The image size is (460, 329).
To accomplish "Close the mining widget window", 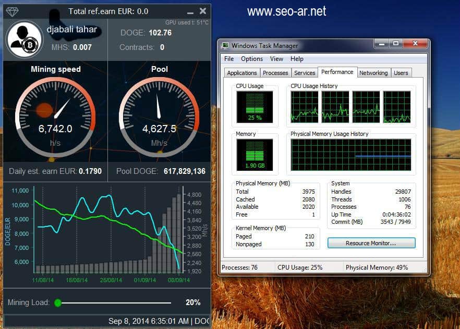I will (203, 11).
